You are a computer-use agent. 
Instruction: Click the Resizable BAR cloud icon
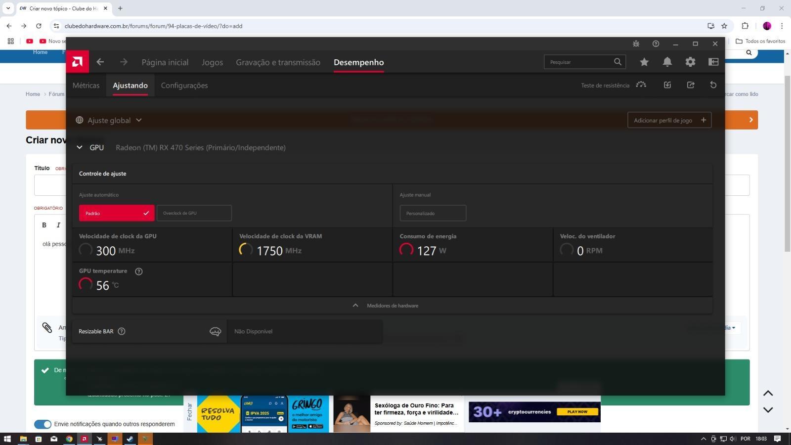click(215, 331)
